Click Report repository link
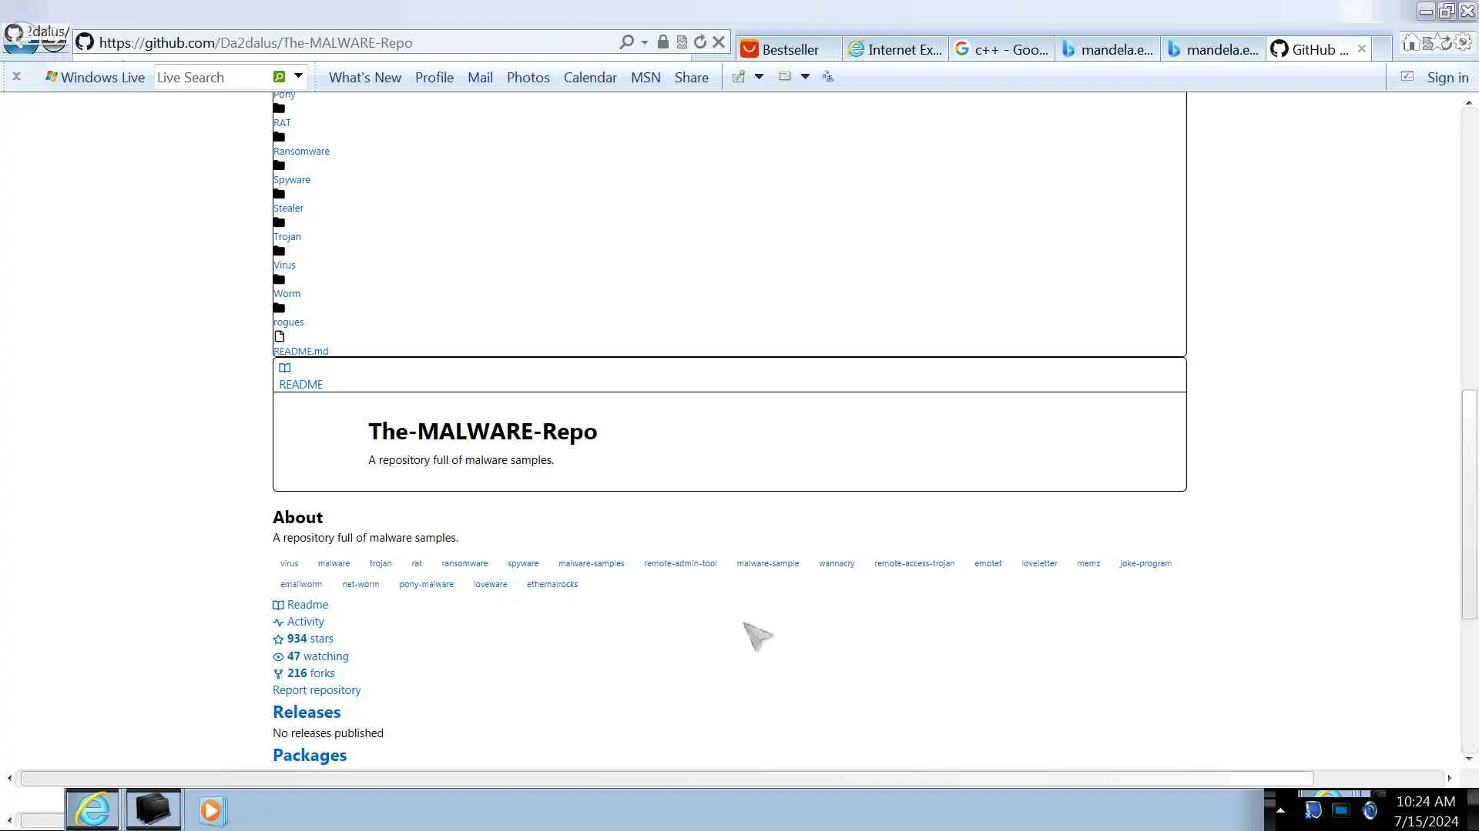The image size is (1479, 831). pyautogui.click(x=317, y=690)
